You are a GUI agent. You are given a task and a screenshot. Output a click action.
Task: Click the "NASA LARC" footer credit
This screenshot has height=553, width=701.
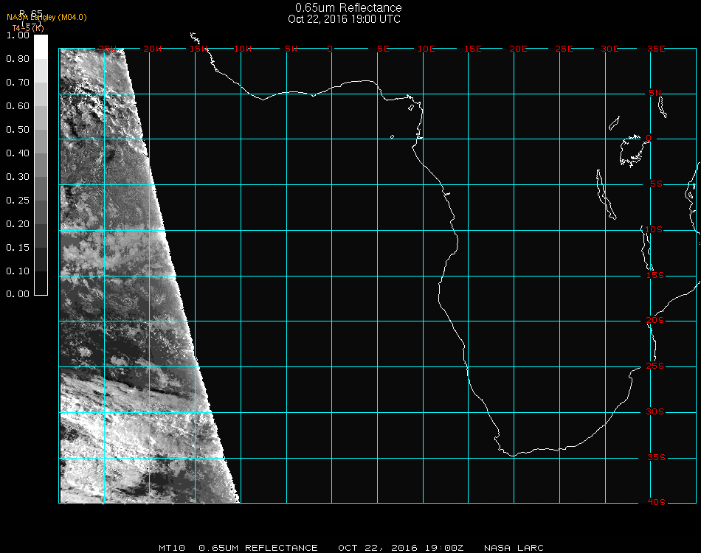point(514,548)
